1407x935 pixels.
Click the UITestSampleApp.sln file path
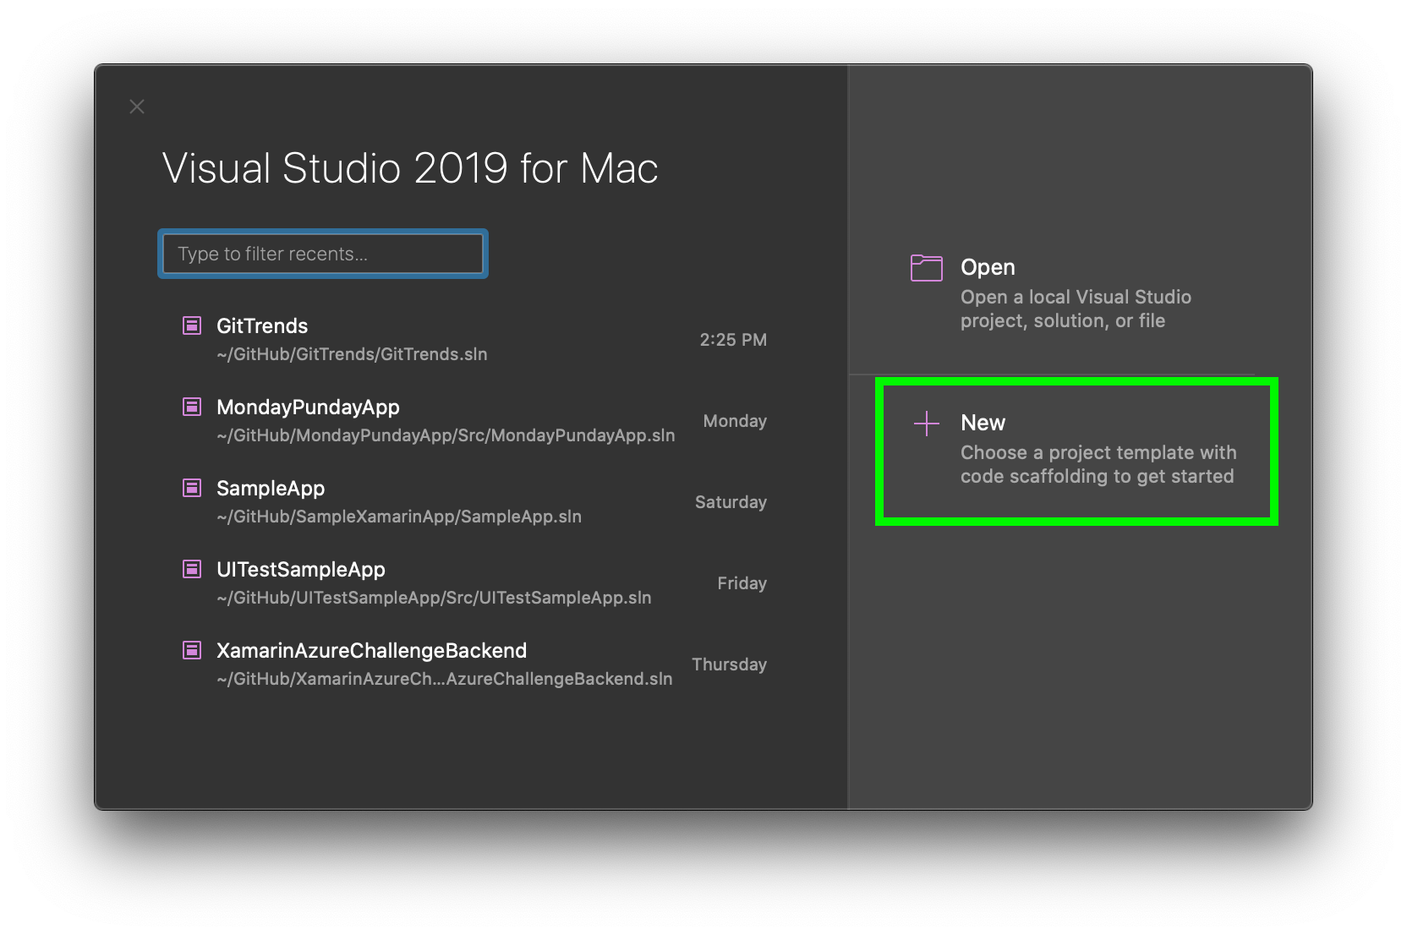coord(434,598)
